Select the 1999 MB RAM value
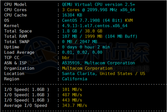This screenshot has width=167, height=112. coord(94,36)
